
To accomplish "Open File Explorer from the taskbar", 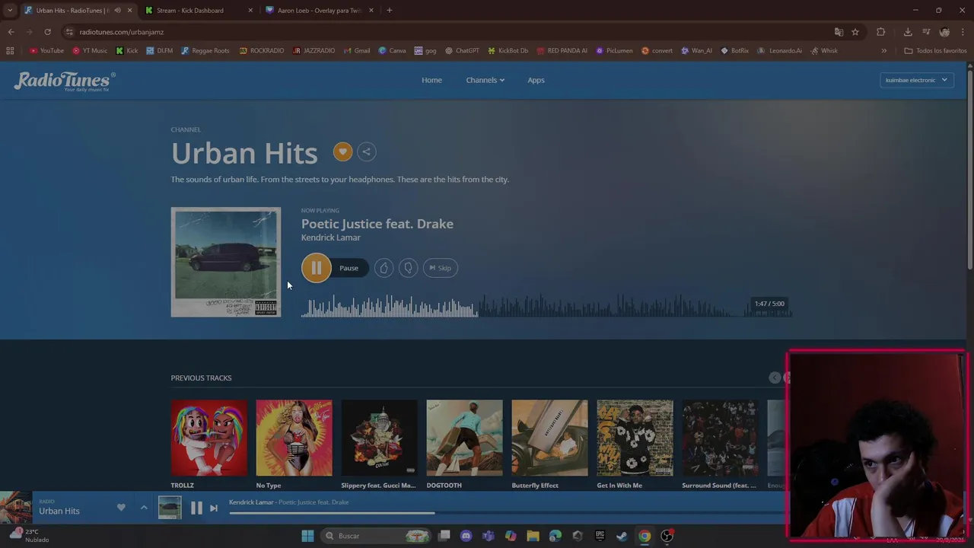I will 533,536.
